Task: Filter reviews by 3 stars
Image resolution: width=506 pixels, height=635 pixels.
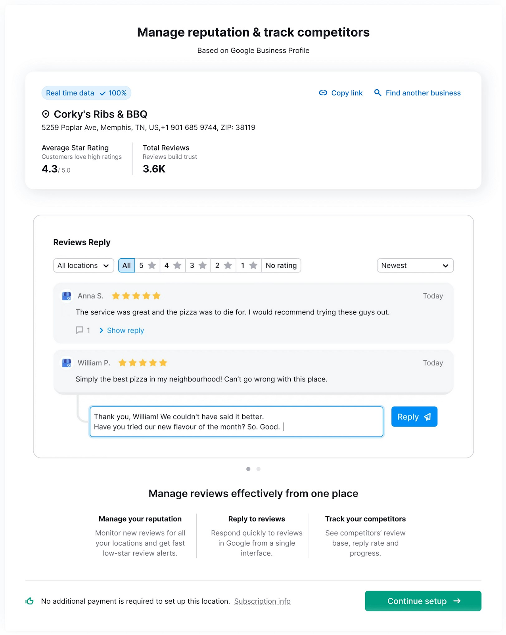Action: coord(198,266)
